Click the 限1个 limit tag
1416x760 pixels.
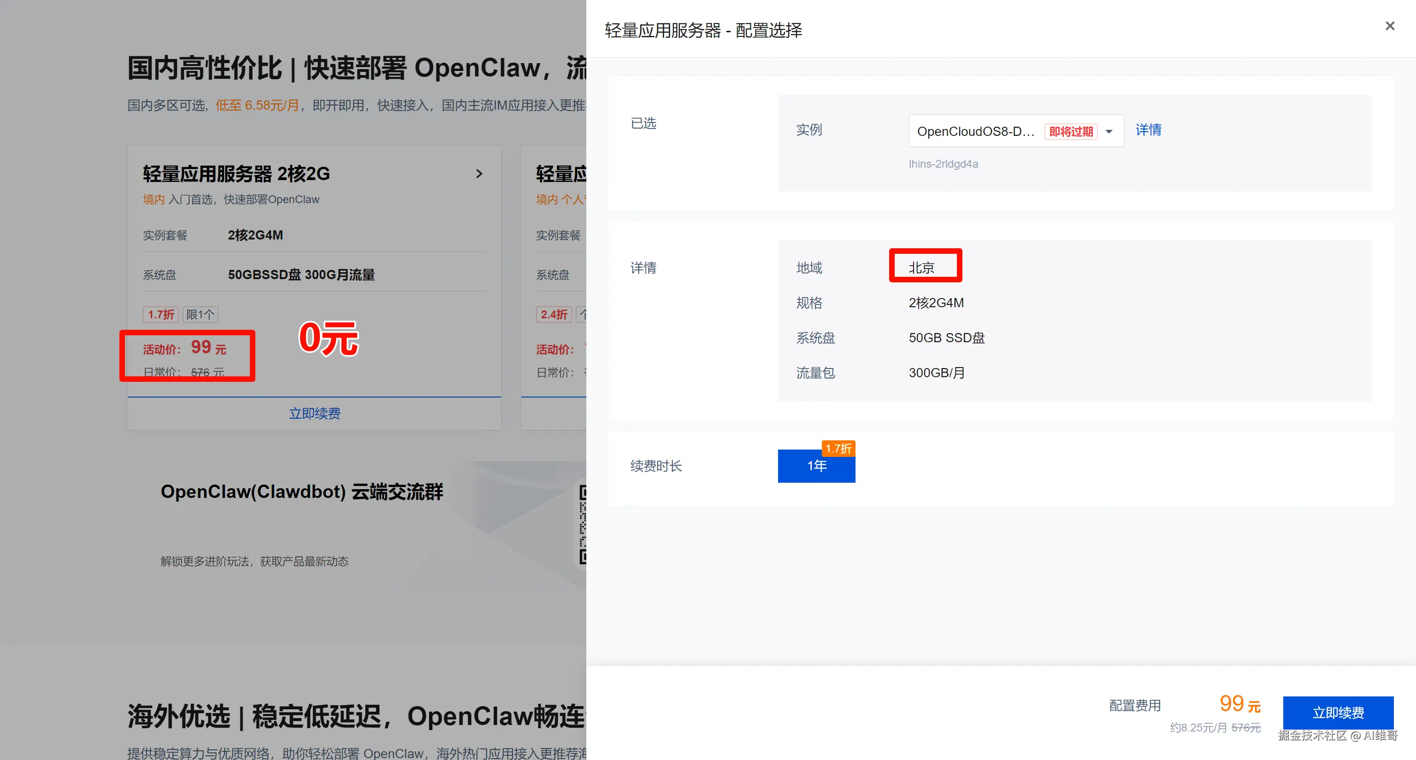pos(200,314)
